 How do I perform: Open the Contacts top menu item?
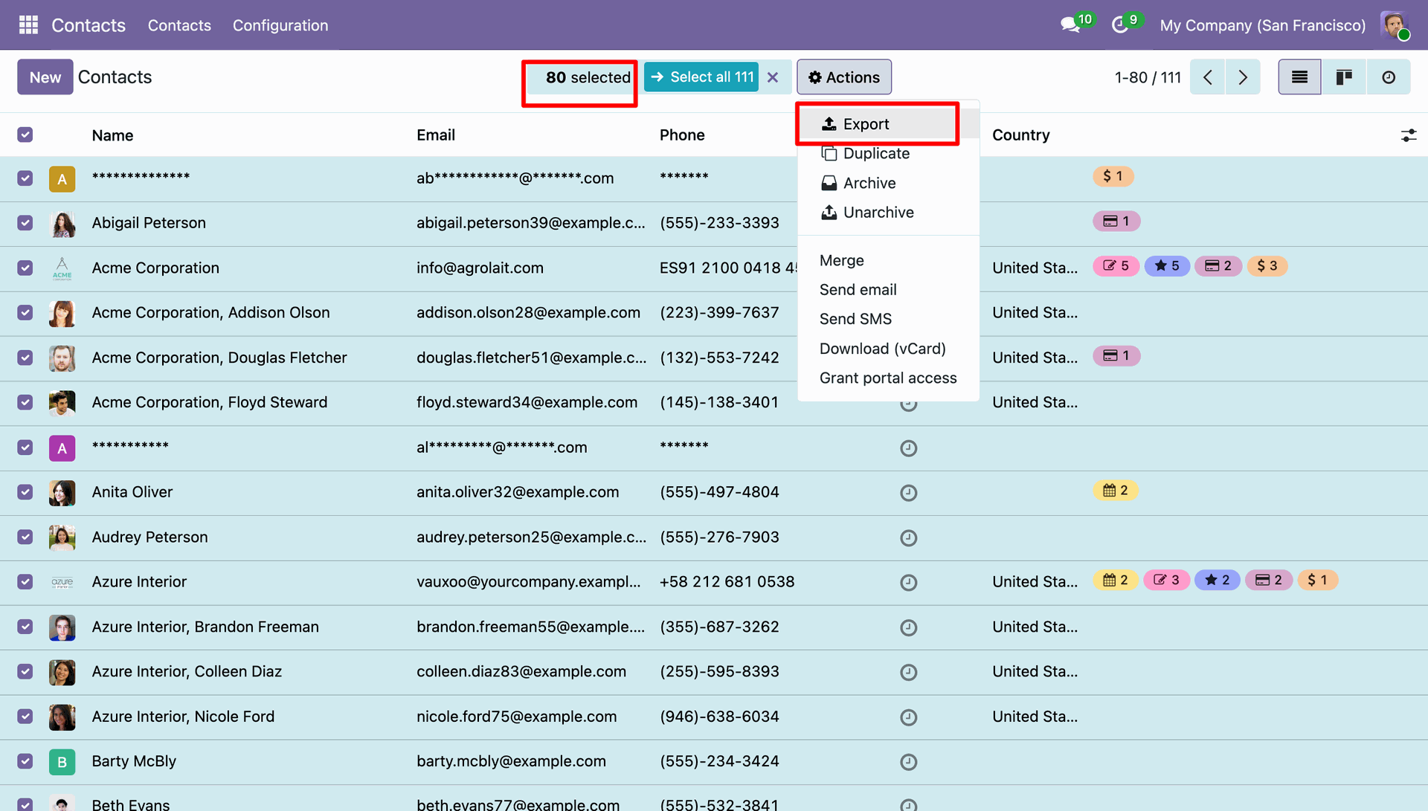pos(179,25)
